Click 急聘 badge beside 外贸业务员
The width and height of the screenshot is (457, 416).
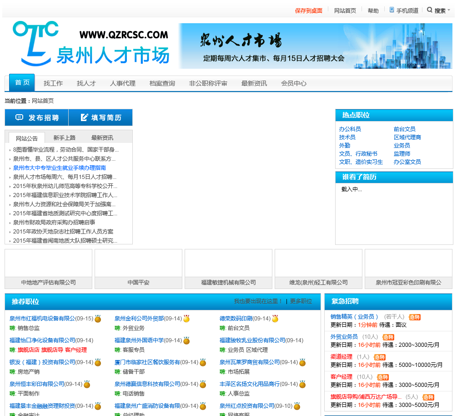point(388,337)
